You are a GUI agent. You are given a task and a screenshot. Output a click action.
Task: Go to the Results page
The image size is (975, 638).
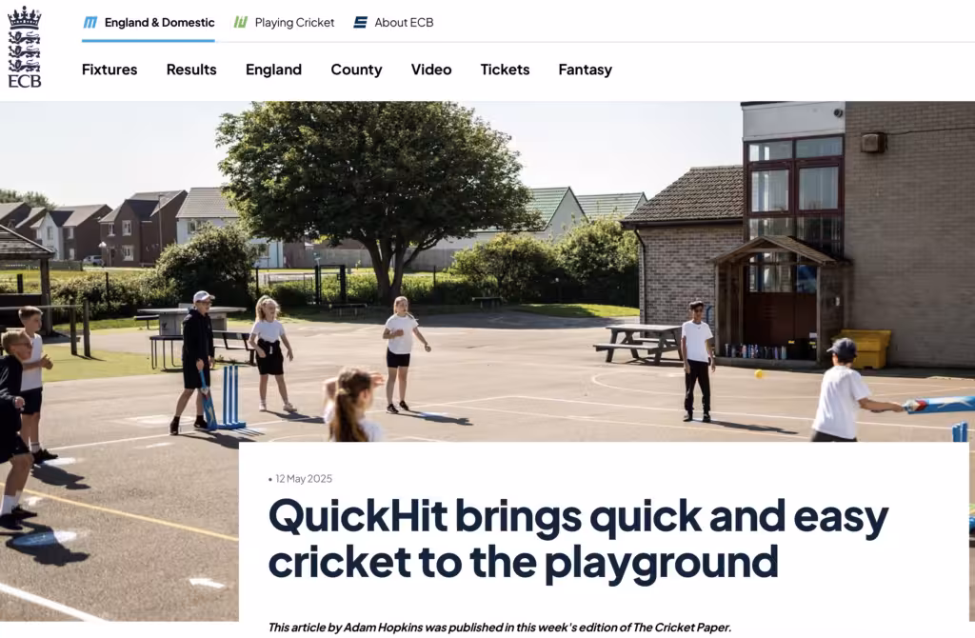(x=191, y=70)
